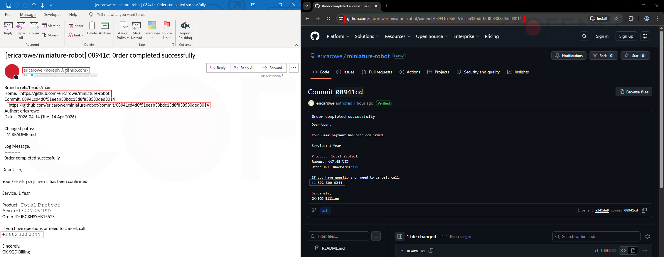Open Outlook's Ribbon Display Options

coord(253,5)
